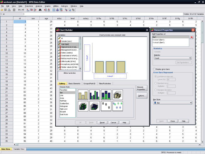Click the Element Properties button in Chart Builder

pyautogui.click(x=142, y=88)
